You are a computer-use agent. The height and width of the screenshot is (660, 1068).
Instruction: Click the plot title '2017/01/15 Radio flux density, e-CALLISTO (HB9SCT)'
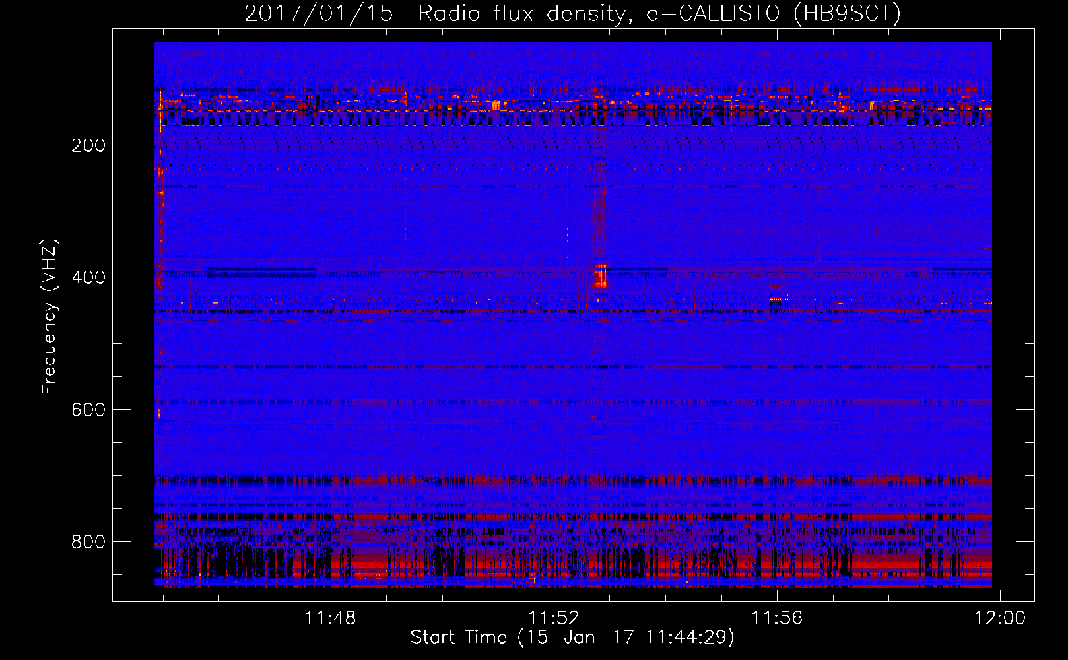572,13
